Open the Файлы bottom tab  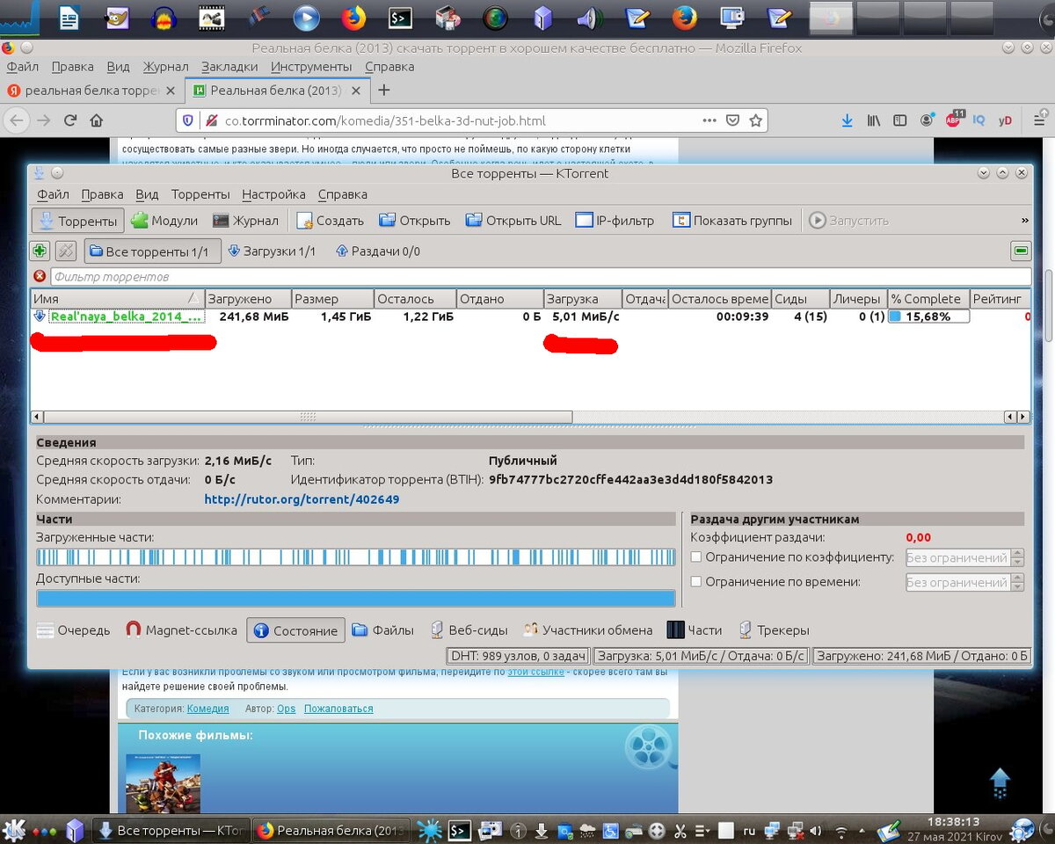[x=383, y=630]
